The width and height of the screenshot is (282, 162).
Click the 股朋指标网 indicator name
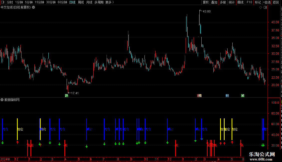pos(12,100)
